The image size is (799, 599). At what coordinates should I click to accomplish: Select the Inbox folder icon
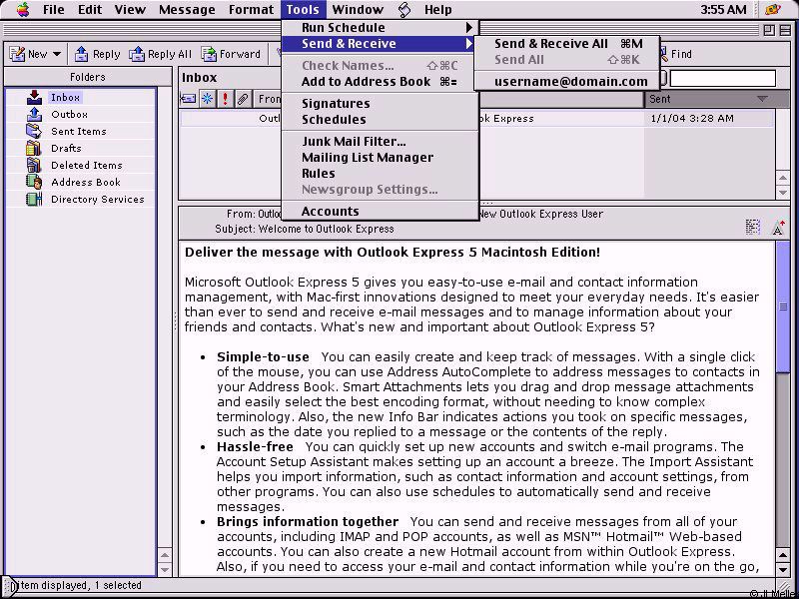point(34,97)
